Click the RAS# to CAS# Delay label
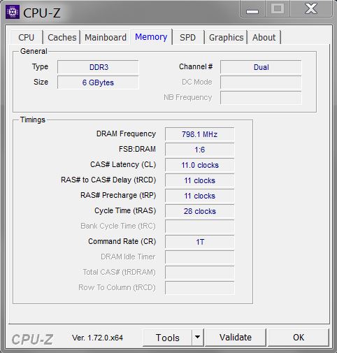 coord(108,180)
